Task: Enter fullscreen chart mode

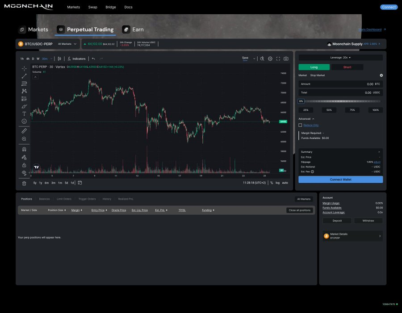Action: pyautogui.click(x=278, y=58)
